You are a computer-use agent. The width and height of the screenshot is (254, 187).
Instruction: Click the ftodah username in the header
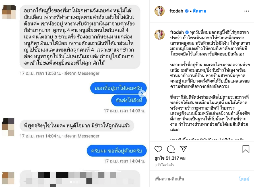tap(176, 11)
